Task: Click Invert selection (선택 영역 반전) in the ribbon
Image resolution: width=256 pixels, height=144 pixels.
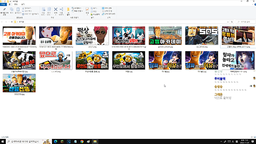Action: pos(109,14)
